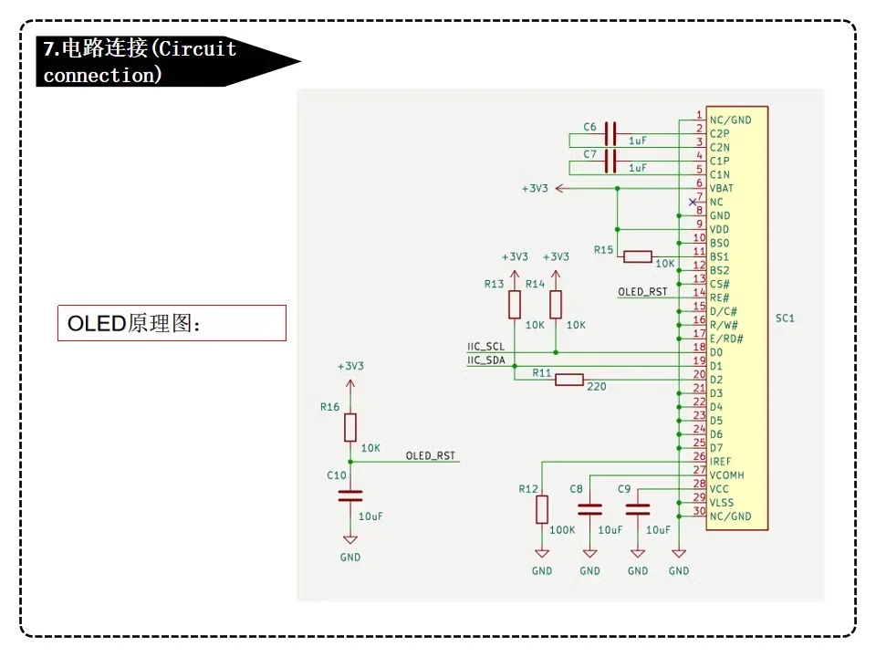
Task: Click the VLSS pin label
Action: (x=721, y=503)
